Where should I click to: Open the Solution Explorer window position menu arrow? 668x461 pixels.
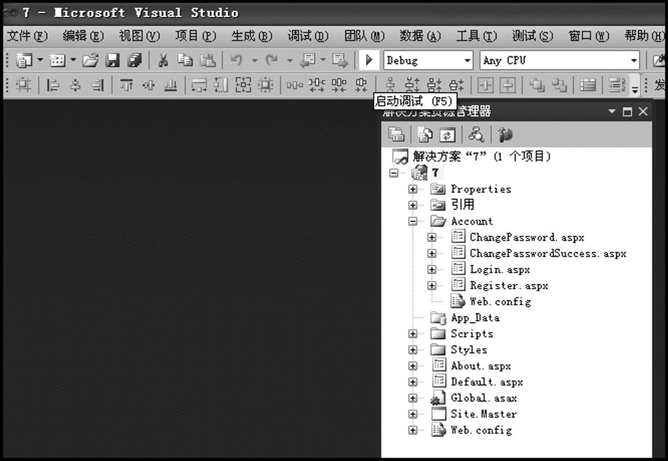point(612,112)
